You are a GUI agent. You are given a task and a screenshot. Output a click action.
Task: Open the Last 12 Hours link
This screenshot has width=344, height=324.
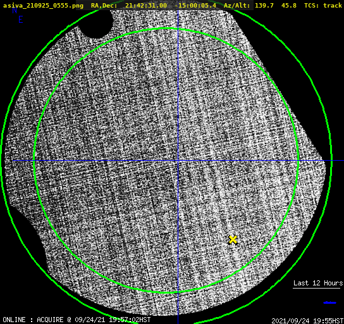(x=318, y=283)
